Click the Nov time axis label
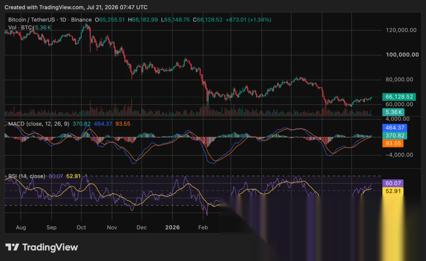The width and height of the screenshot is (426, 261). click(112, 227)
